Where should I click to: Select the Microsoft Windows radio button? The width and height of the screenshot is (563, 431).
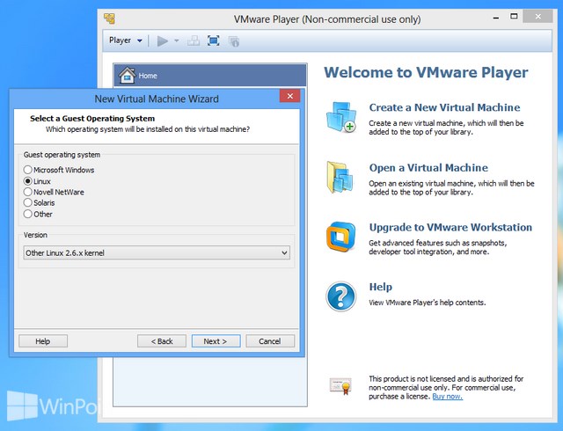(x=27, y=170)
